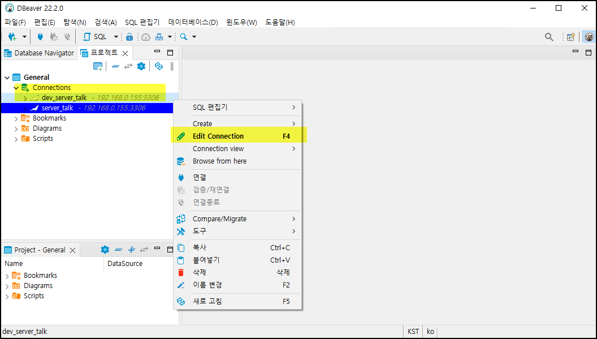
Task: Open the dropdown beside the New Connection icon
Action: click(x=24, y=37)
